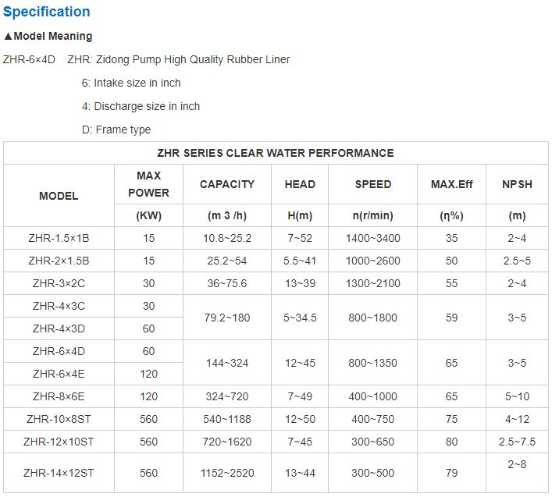
Task: Click speed value 1400~3400
Action: tap(373, 238)
